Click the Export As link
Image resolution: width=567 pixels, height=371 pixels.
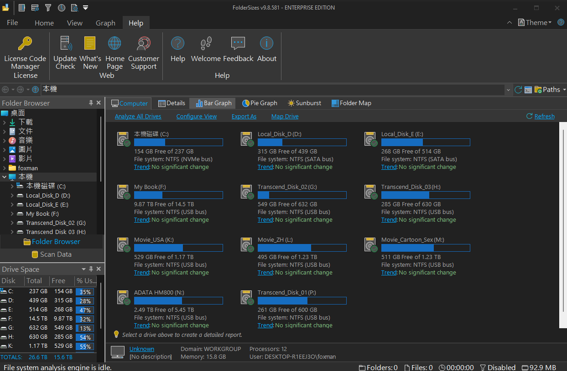[244, 117]
